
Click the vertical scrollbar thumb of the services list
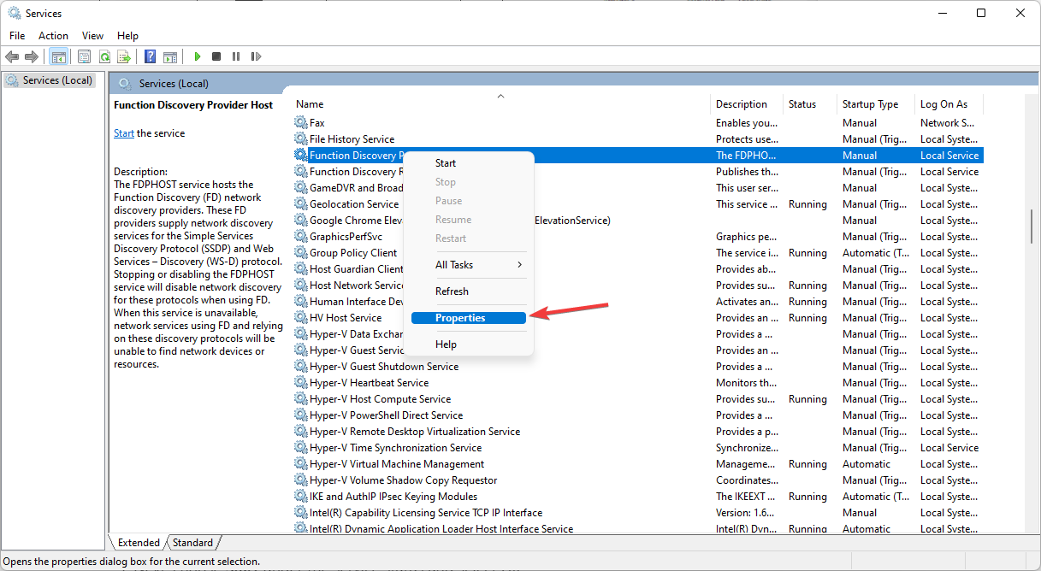pos(1032,227)
